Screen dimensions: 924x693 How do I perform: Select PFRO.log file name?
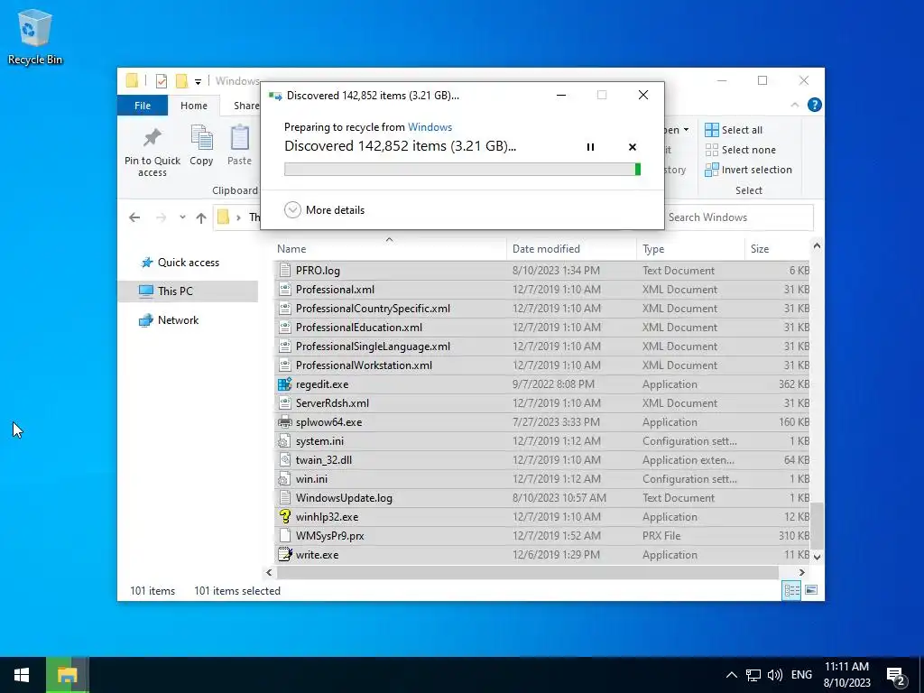tap(318, 271)
